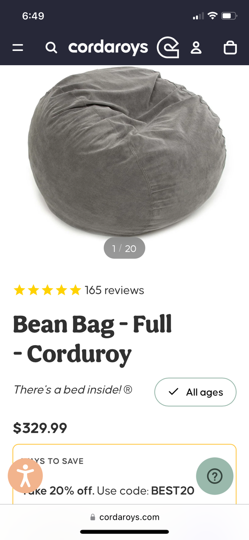Image resolution: width=249 pixels, height=540 pixels.
Task: Tap the BEST20 promo code text
Action: tap(173, 490)
